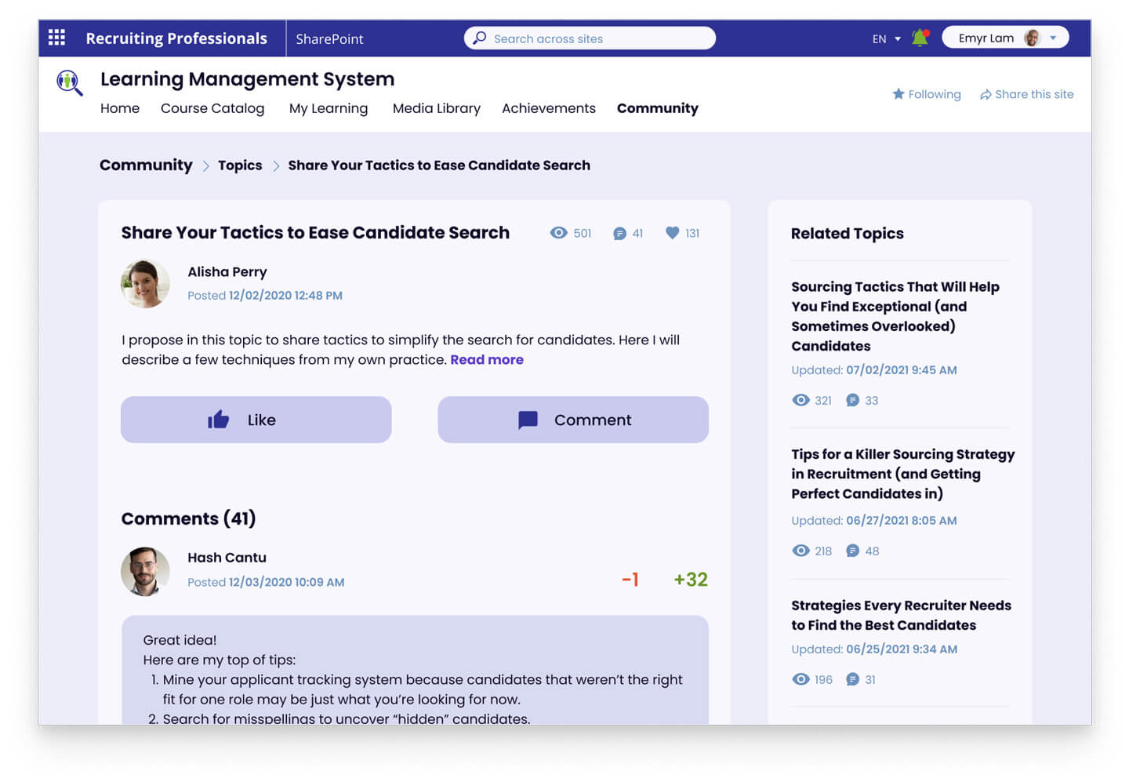
Task: Downvote Hash Cantu's comment with -1
Action: coord(630,580)
